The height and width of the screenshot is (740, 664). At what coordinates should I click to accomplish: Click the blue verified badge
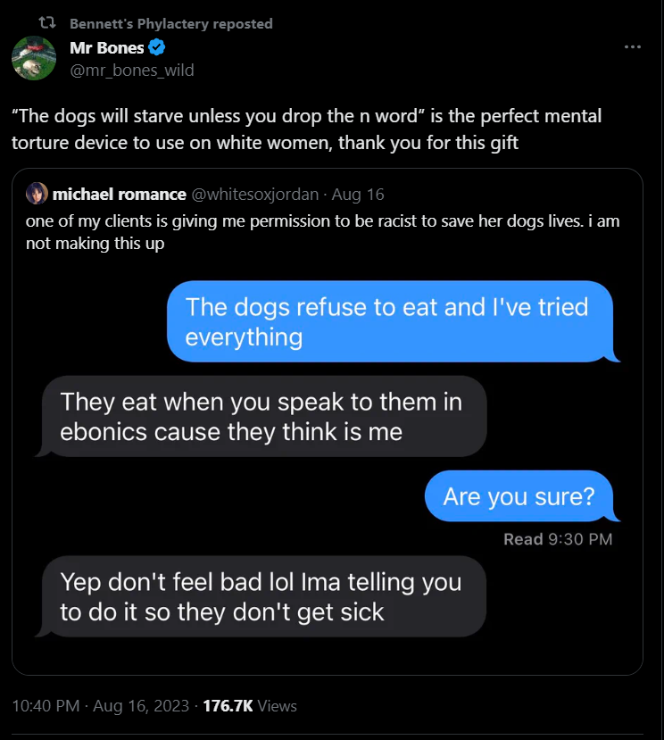[x=156, y=47]
